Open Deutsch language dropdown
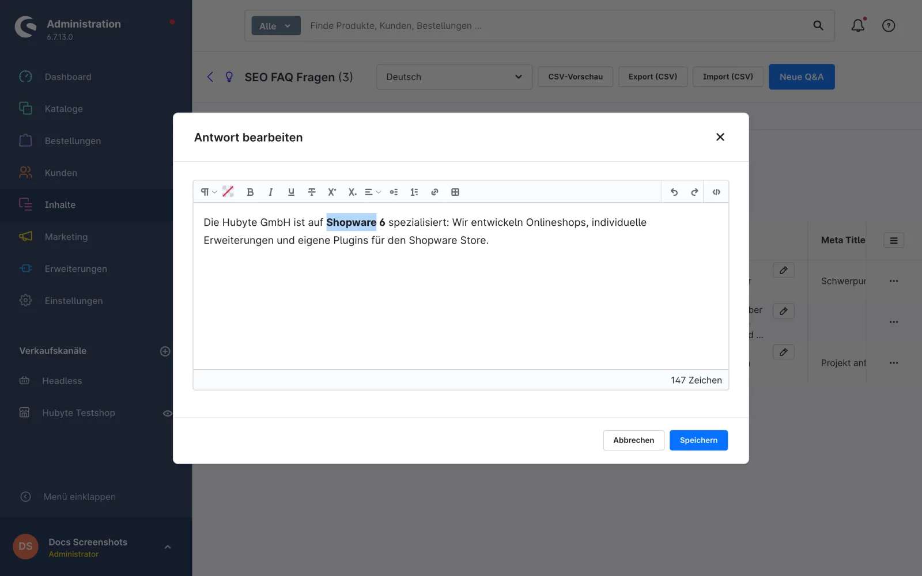Screen dimensions: 922x576 tap(454, 77)
